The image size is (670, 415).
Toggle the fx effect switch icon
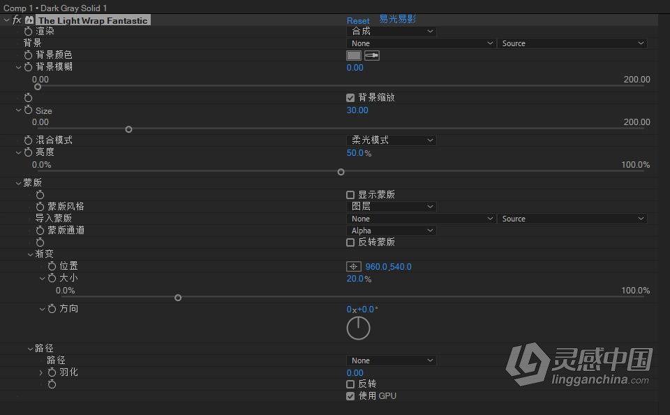coord(17,20)
